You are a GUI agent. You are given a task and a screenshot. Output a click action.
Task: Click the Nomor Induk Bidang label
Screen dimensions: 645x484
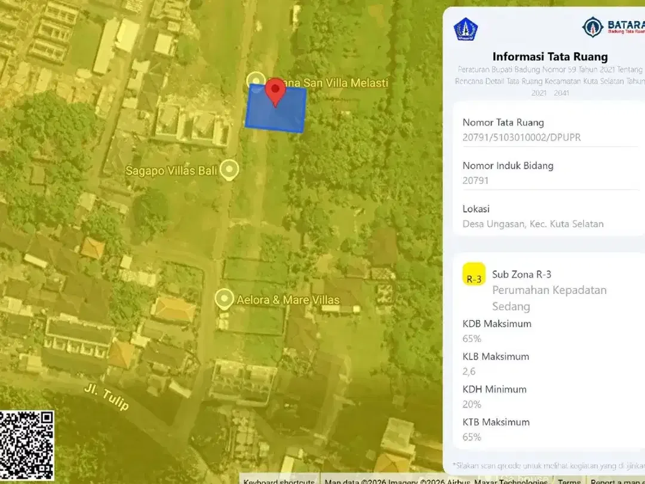pos(508,166)
